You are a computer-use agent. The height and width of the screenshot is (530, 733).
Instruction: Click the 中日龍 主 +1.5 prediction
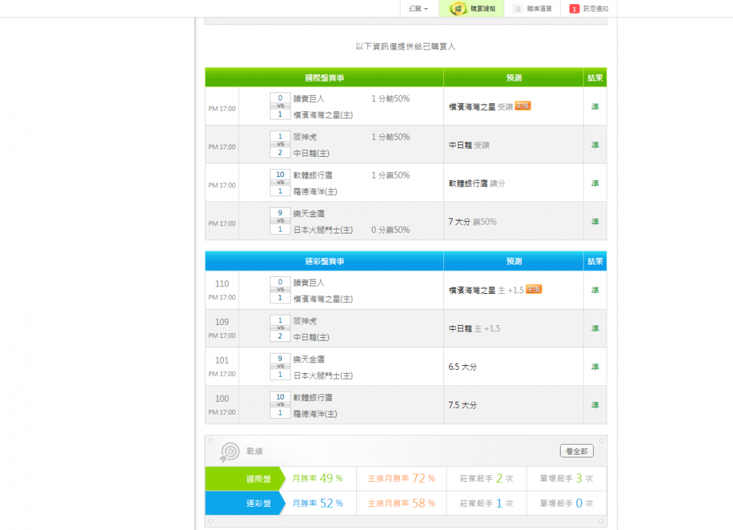pos(474,328)
